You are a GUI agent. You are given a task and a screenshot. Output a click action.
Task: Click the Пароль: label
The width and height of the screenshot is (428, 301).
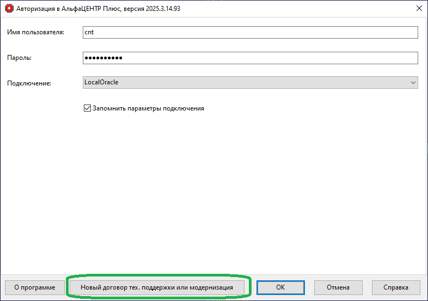[20, 58]
